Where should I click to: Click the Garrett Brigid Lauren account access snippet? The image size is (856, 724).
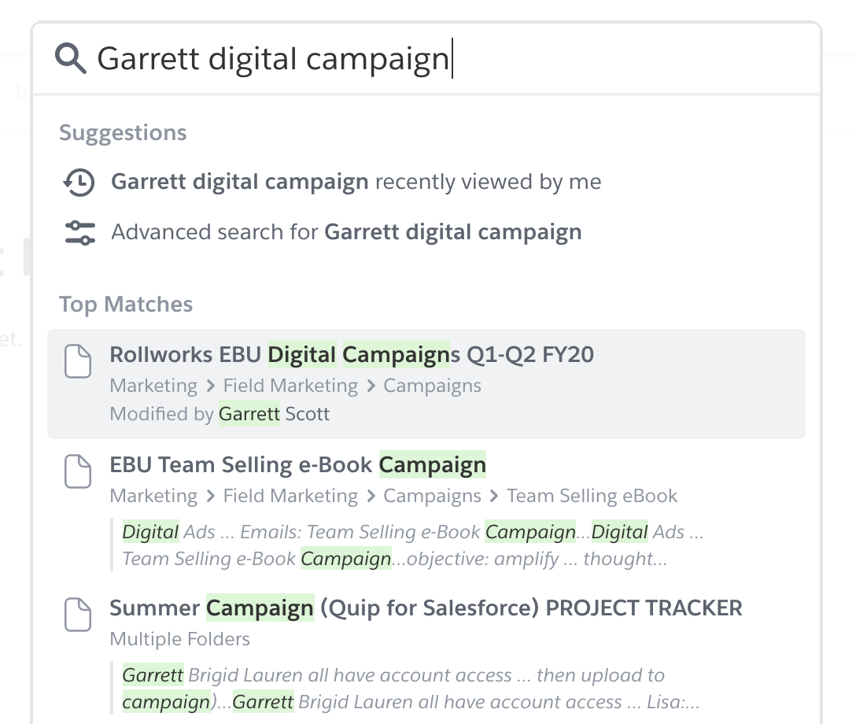(x=411, y=688)
